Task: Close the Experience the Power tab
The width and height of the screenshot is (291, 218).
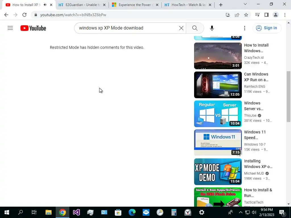Action: (x=157, y=5)
